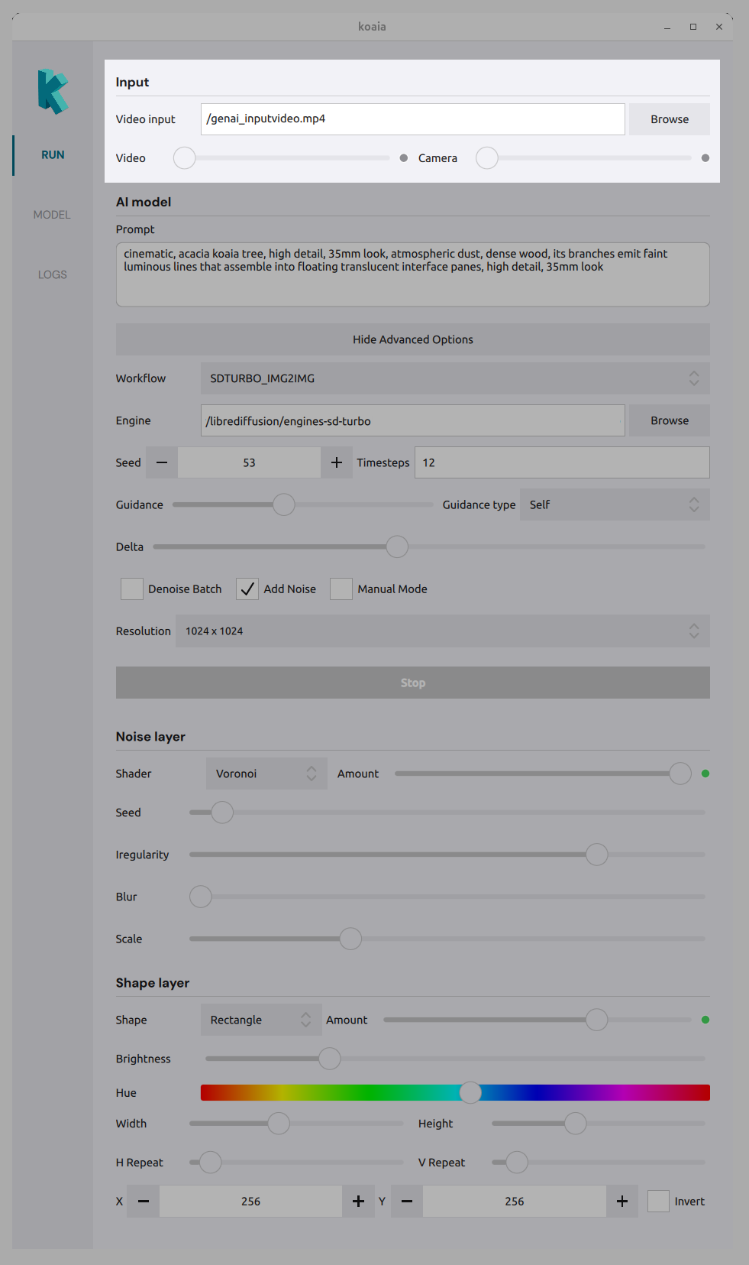Toggle the Shape layer green status indicator
This screenshot has width=749, height=1265.
click(705, 1020)
